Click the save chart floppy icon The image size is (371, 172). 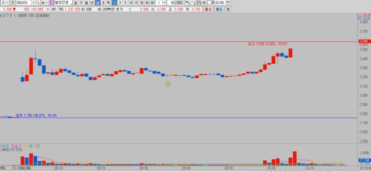199,3
